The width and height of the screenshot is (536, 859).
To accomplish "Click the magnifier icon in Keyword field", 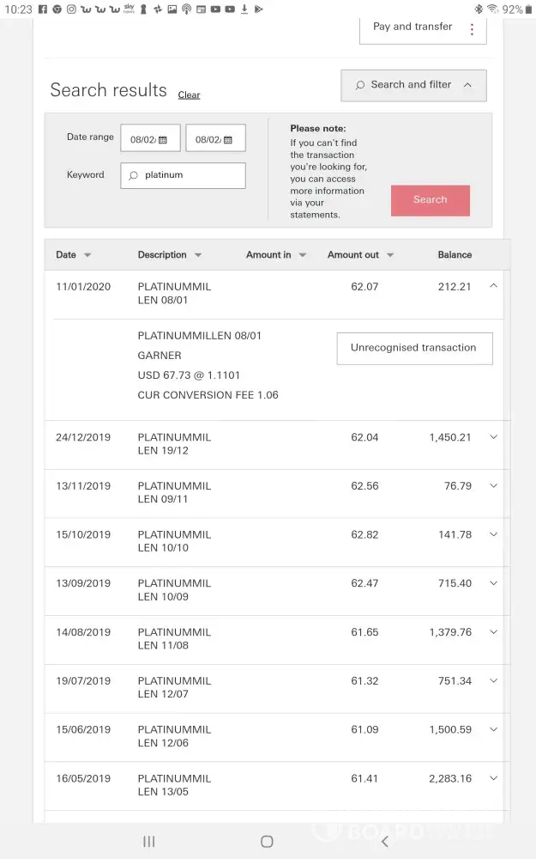I will pyautogui.click(x=133, y=175).
